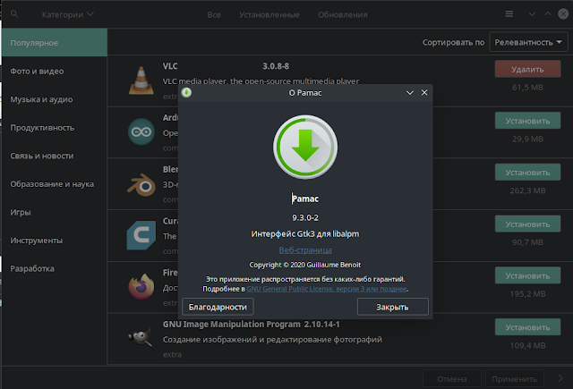Screen dimensions: 573x389
Task: Minimize the О Pamac dialog via chevron
Action: coord(410,93)
